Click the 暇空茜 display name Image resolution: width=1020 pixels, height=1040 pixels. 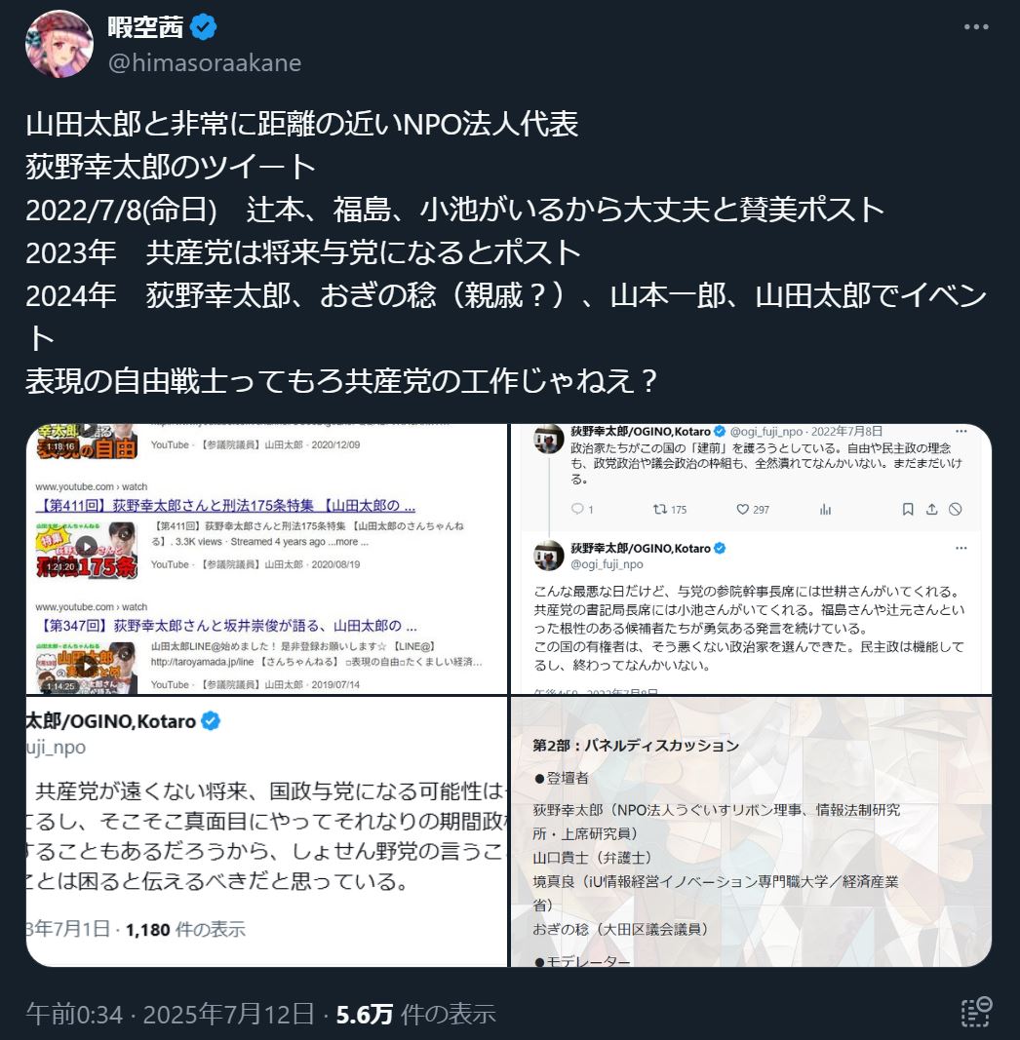145,27
